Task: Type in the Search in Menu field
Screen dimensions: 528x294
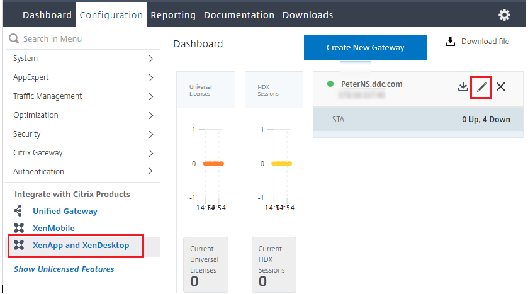Action: click(x=82, y=39)
